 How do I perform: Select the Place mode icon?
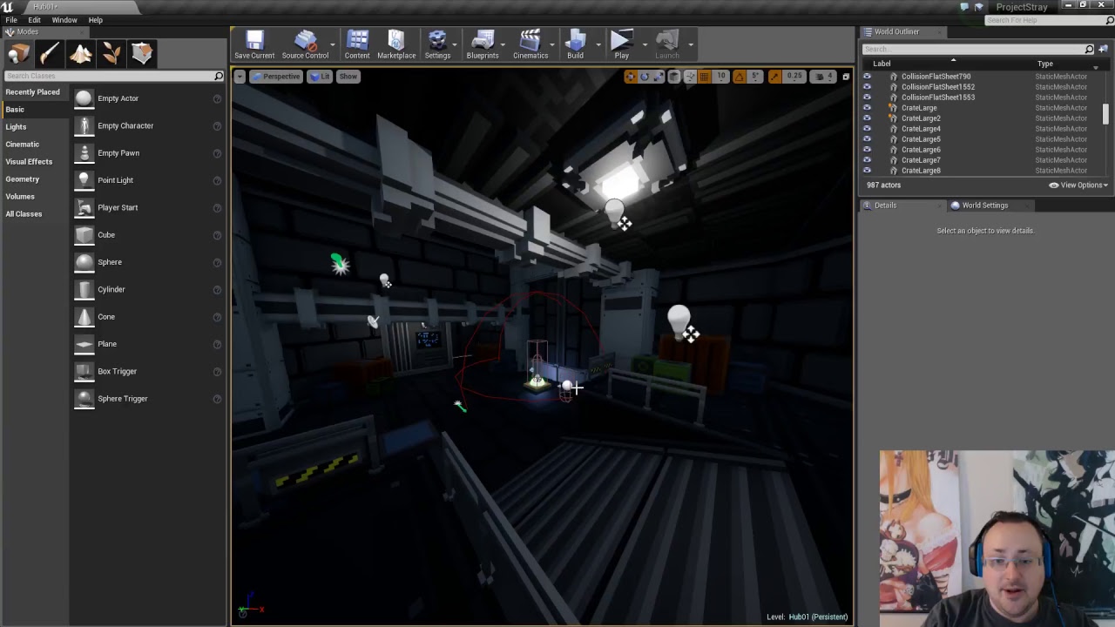coord(19,54)
